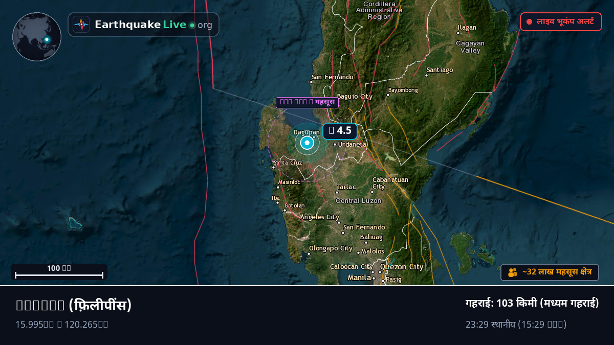Click the Central Luzon region label
This screenshot has height=345, width=614.
click(x=359, y=201)
